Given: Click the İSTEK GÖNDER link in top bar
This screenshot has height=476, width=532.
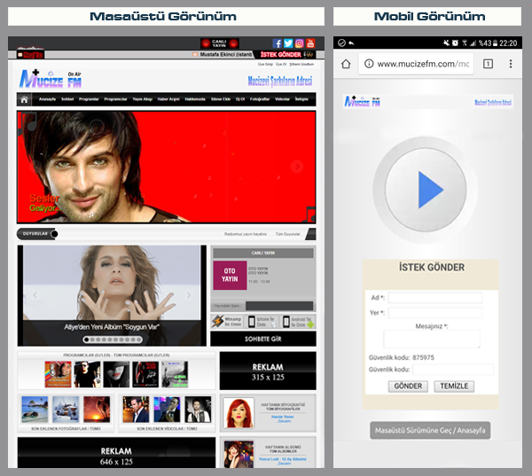Looking at the screenshot, I should tap(281, 55).
